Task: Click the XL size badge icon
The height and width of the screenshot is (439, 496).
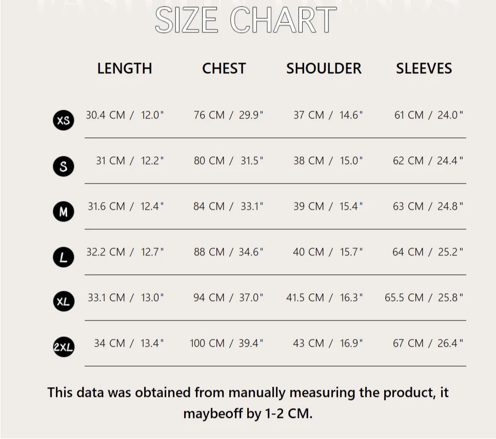Action: (x=64, y=302)
